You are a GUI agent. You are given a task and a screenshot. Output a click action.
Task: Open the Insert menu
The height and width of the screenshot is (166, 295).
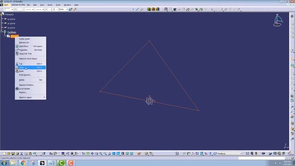pos(50,5)
